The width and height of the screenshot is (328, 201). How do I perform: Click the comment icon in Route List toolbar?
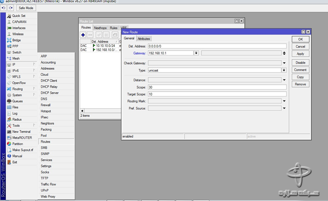click(115, 35)
